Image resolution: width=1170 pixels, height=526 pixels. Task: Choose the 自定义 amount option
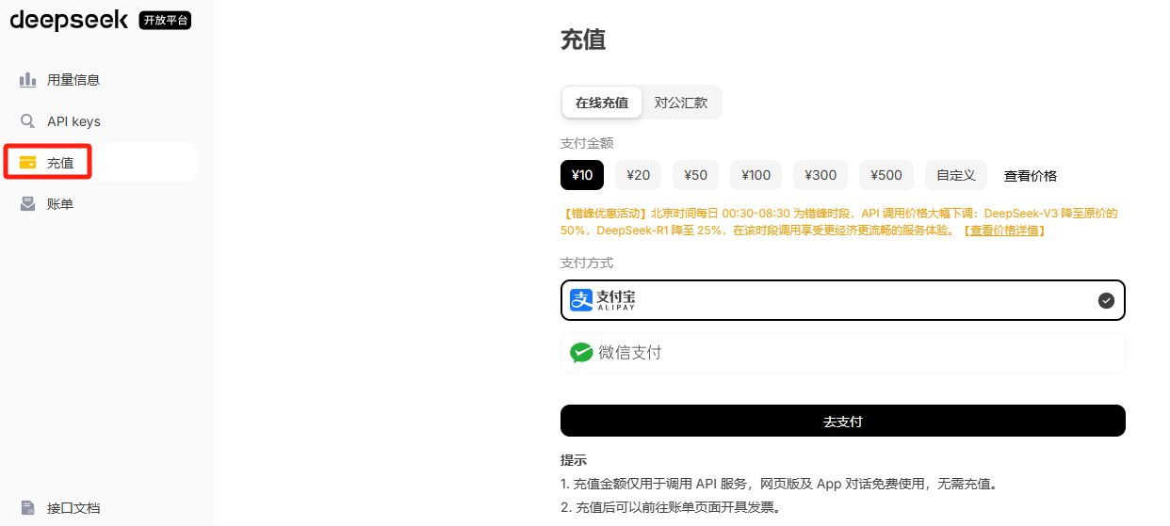956,175
